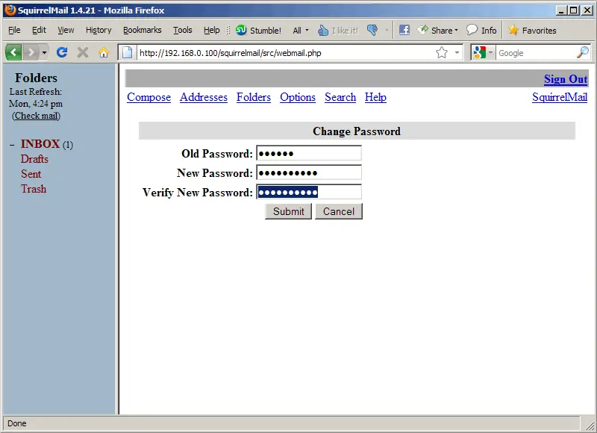Open the Help menu in menu bar
The image size is (597, 433).
coord(211,30)
